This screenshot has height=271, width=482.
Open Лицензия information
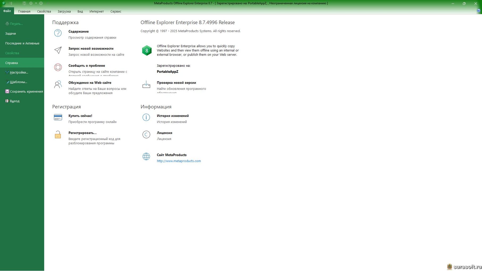pyautogui.click(x=165, y=133)
